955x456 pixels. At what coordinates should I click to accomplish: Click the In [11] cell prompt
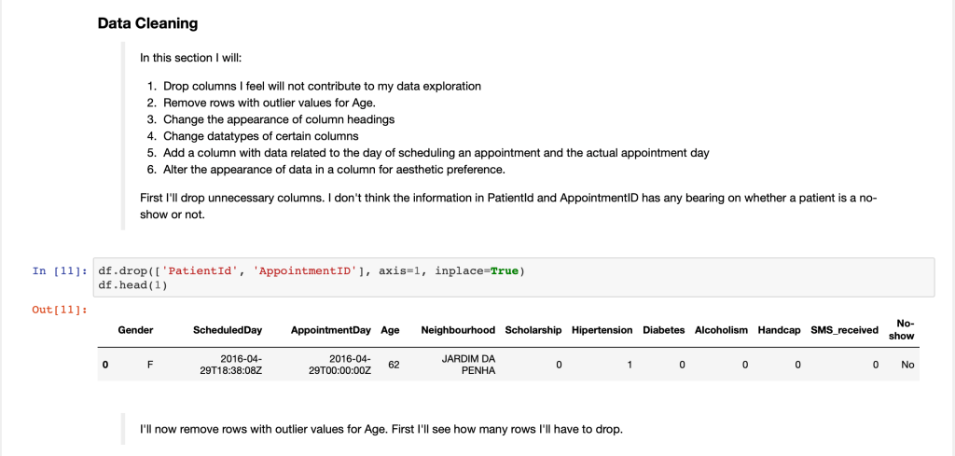[59, 270]
